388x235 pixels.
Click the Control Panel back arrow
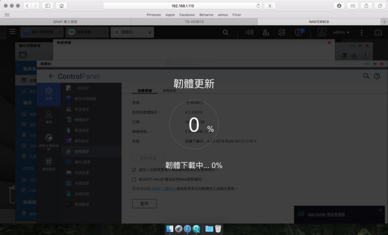pyautogui.click(x=51, y=77)
